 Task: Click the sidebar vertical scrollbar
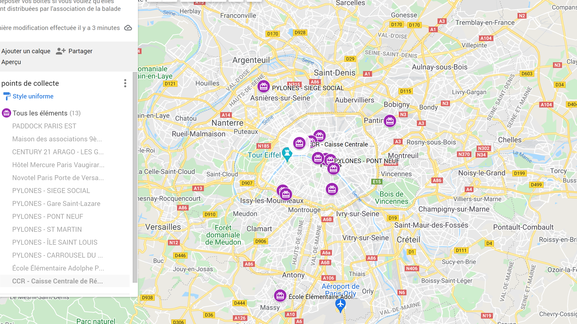click(135, 178)
